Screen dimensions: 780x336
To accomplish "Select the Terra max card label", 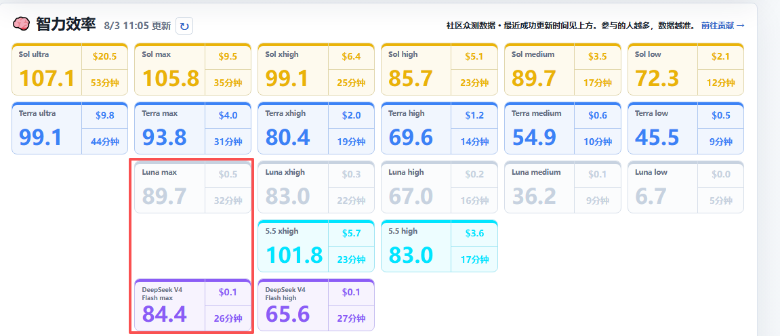I will tap(160, 113).
